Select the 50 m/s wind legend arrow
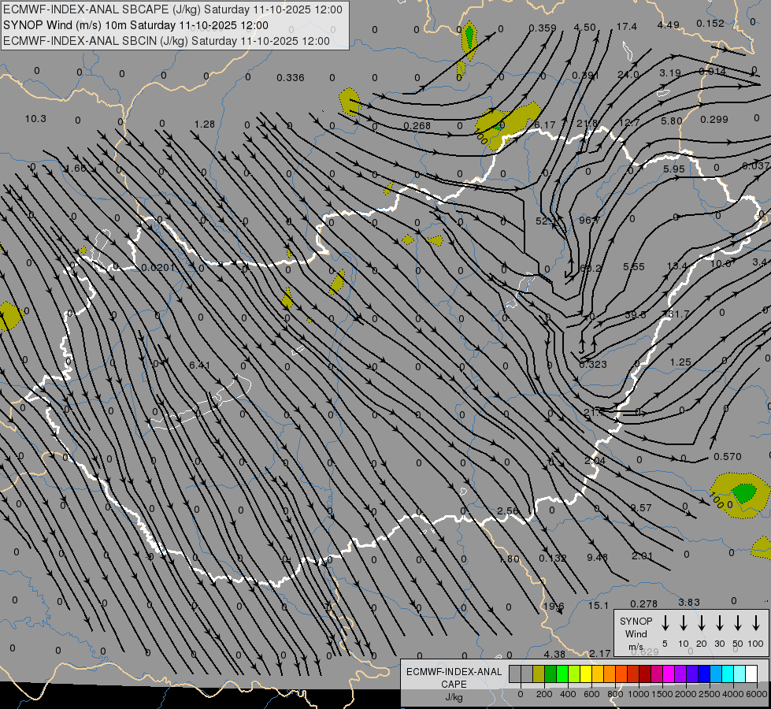This screenshot has width=771, height=709. pos(738,624)
